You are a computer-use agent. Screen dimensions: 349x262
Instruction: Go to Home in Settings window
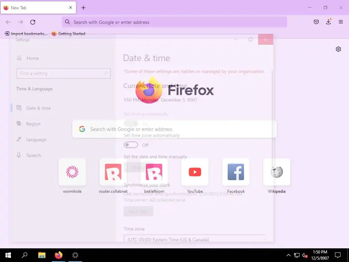(x=28, y=58)
